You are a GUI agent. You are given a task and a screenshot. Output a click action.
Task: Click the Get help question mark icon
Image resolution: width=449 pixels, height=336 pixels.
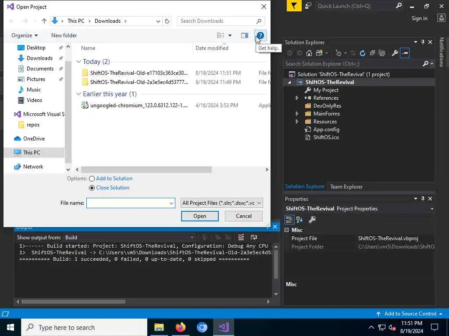(x=260, y=35)
